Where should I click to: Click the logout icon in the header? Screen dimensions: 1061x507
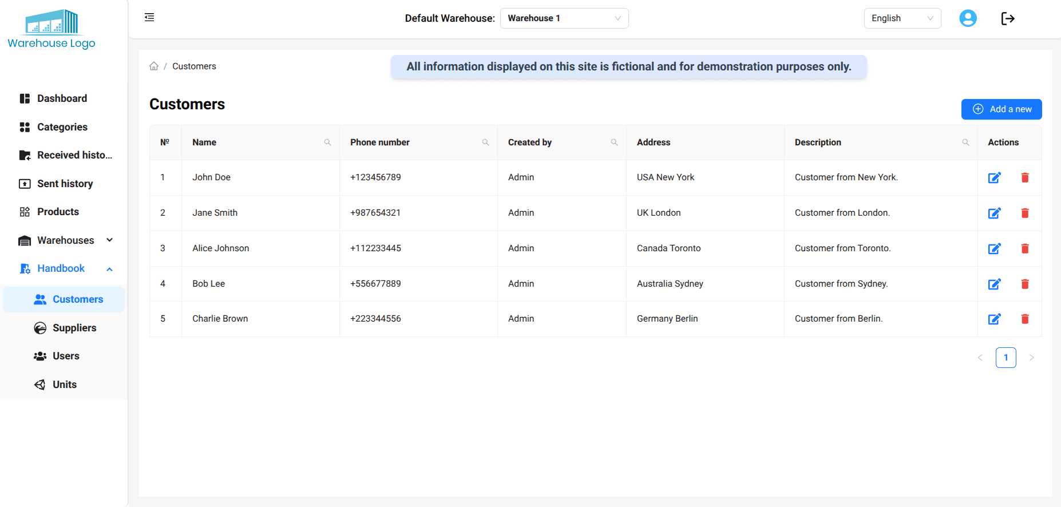tap(1008, 18)
